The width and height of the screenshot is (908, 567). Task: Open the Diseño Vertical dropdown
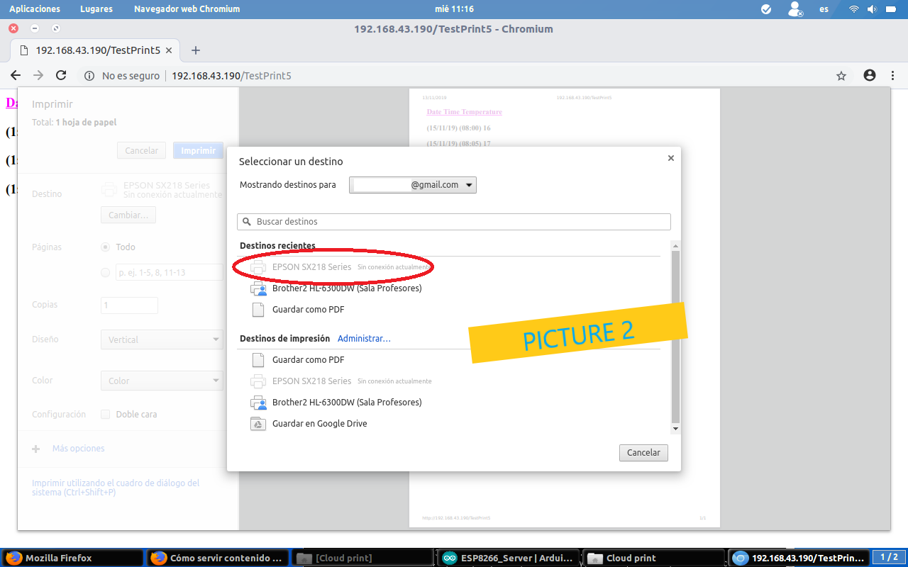(x=162, y=339)
